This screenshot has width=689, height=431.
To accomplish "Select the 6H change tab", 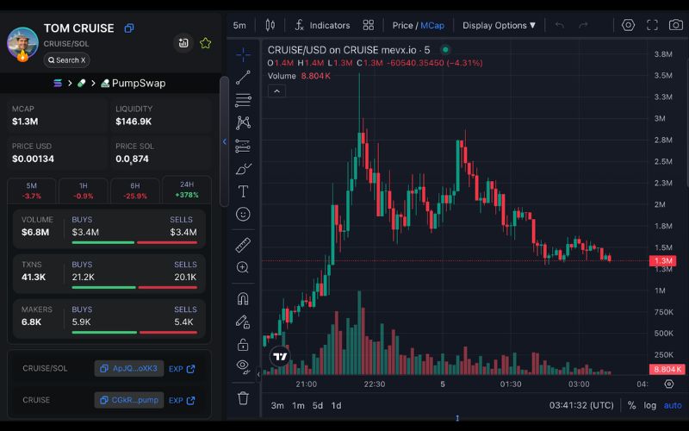I will 135,191.
